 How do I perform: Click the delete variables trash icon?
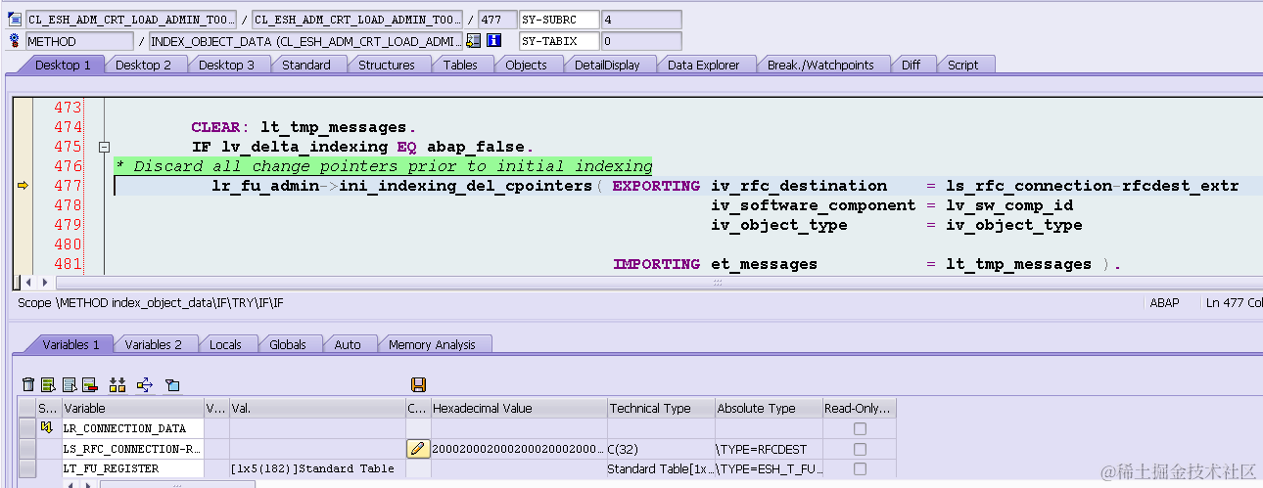pos(27,385)
